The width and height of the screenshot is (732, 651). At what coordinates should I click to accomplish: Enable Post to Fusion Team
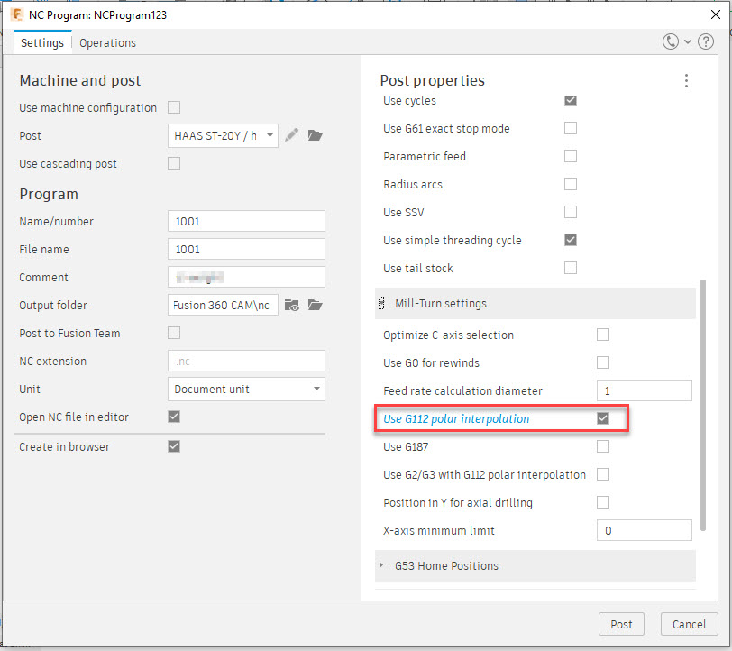tap(174, 333)
